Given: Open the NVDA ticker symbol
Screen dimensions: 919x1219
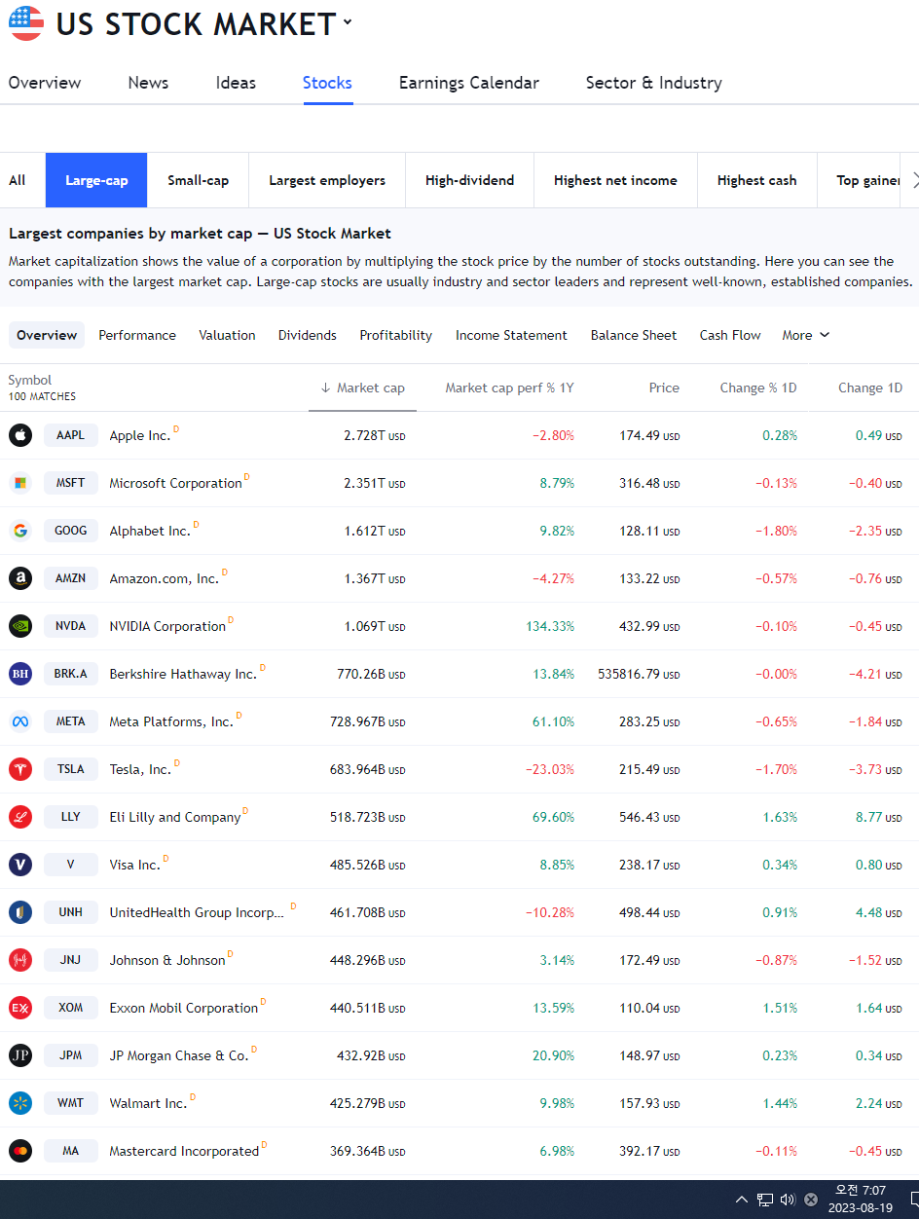Looking at the screenshot, I should 71,626.
